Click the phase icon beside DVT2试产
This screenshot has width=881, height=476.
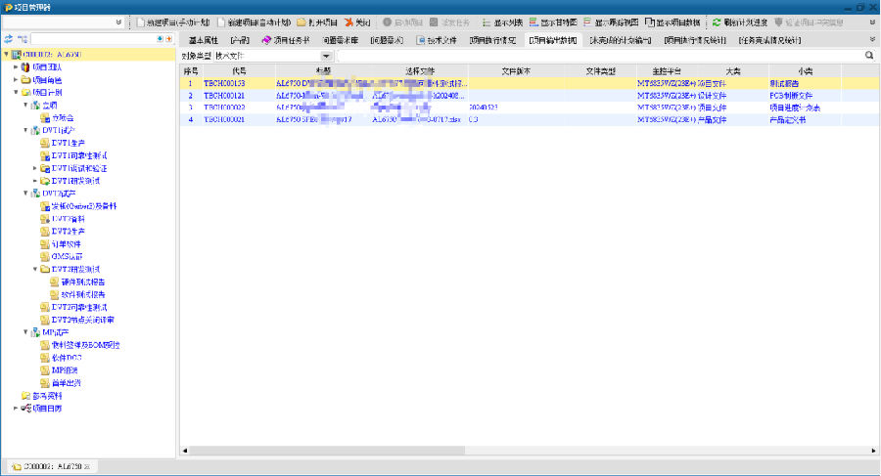pos(35,194)
